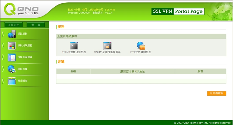Launch the Telnet remote connection terminal icon

pos(74,45)
